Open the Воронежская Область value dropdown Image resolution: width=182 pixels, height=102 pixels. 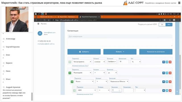[119, 81]
